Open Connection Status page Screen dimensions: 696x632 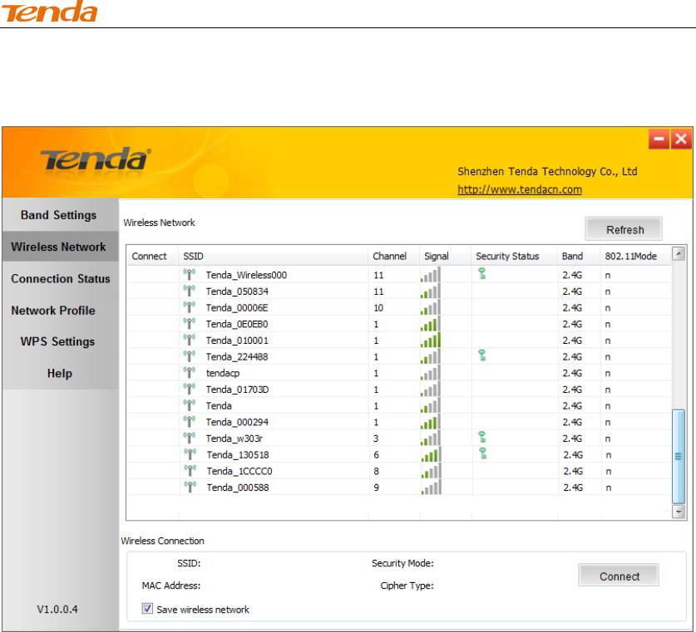click(x=61, y=278)
